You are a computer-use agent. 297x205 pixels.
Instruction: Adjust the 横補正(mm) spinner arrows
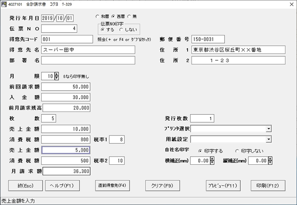point(212,160)
